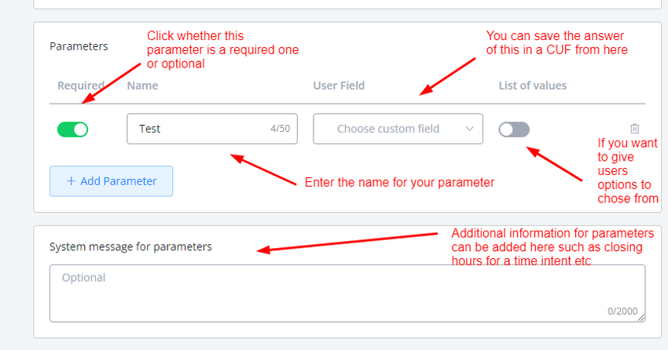Delete the Test parameter with trash icon
The height and width of the screenshot is (350, 668).
[635, 128]
